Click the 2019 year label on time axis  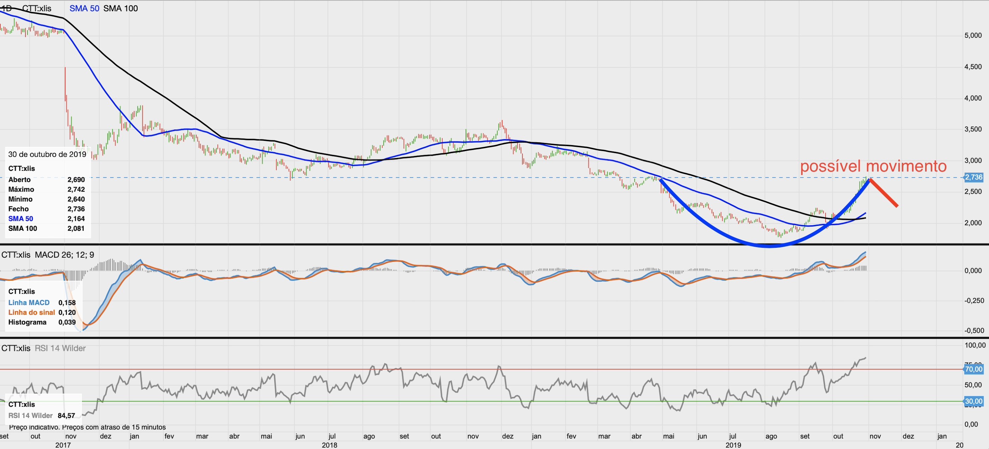coord(733,445)
